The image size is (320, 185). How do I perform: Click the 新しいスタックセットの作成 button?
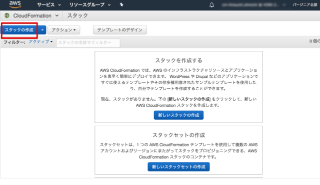point(178,167)
